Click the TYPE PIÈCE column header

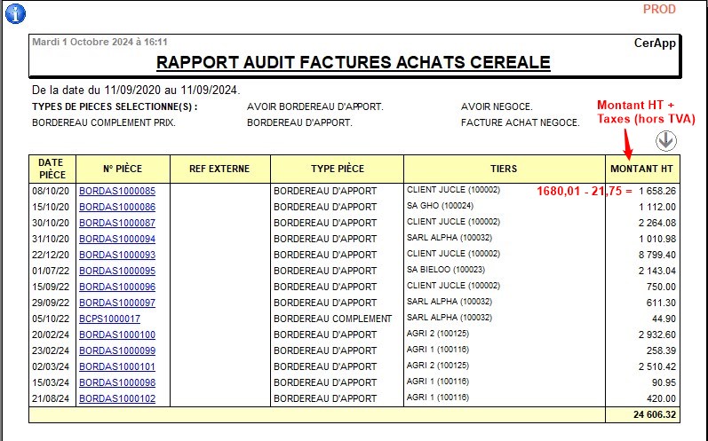[x=337, y=169]
